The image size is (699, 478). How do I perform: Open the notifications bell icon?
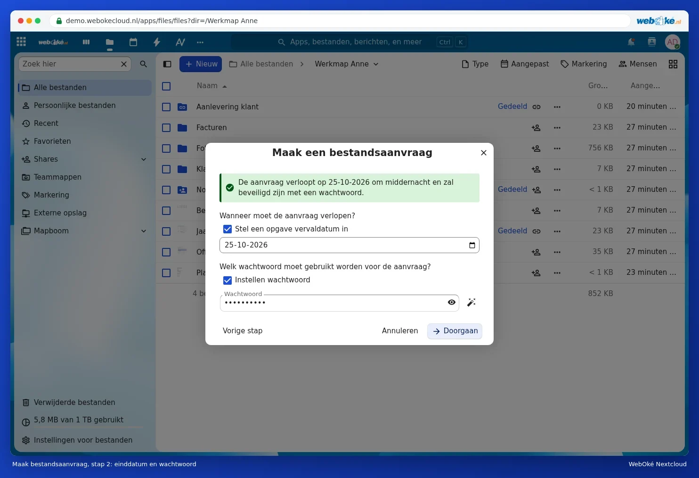tap(631, 42)
